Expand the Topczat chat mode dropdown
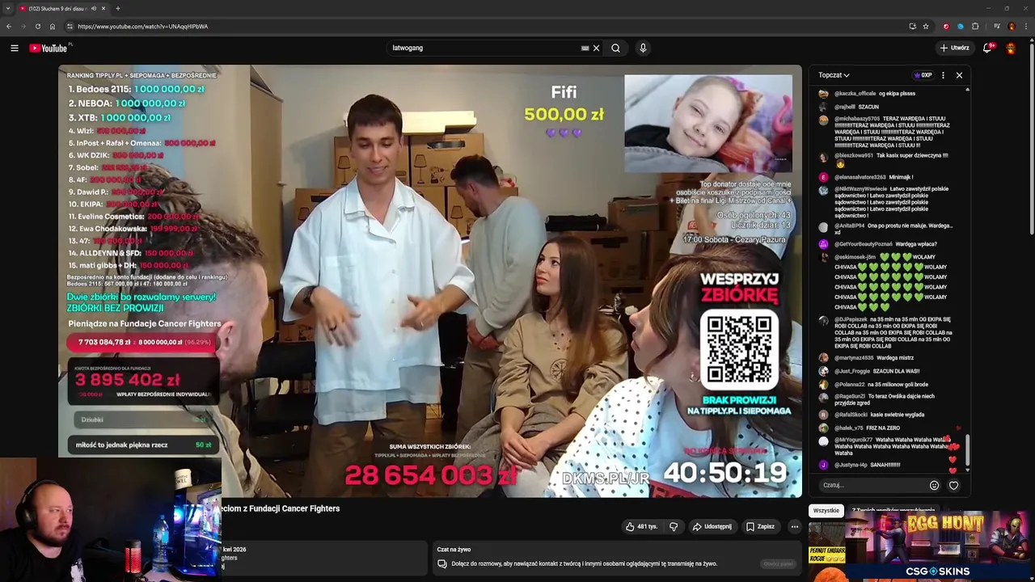Screen dimensions: 1035x582 (x=834, y=75)
